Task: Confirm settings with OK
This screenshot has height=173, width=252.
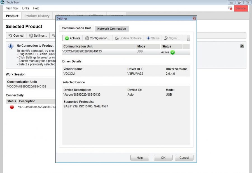Action: tap(163, 157)
